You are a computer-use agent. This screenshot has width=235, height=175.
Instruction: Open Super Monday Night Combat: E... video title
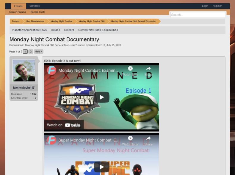(88, 140)
